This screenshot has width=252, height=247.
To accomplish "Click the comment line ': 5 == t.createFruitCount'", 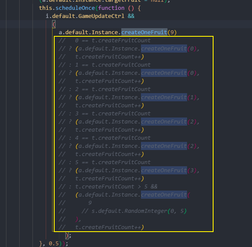I will coord(105,162).
